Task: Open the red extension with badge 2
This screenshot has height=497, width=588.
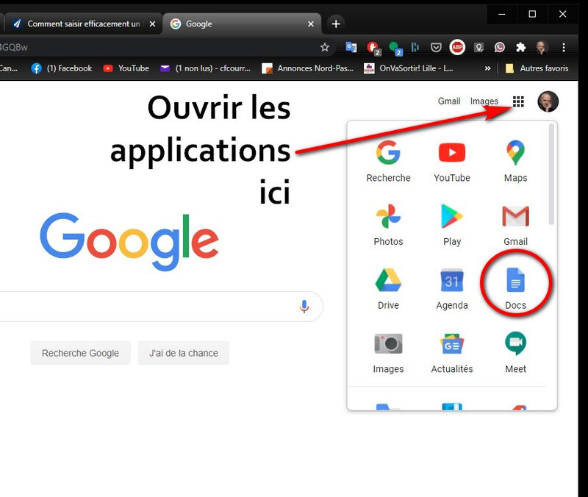Action: tap(373, 48)
